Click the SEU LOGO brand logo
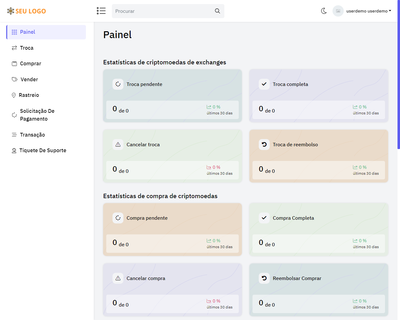400x320 pixels. pyautogui.click(x=27, y=11)
